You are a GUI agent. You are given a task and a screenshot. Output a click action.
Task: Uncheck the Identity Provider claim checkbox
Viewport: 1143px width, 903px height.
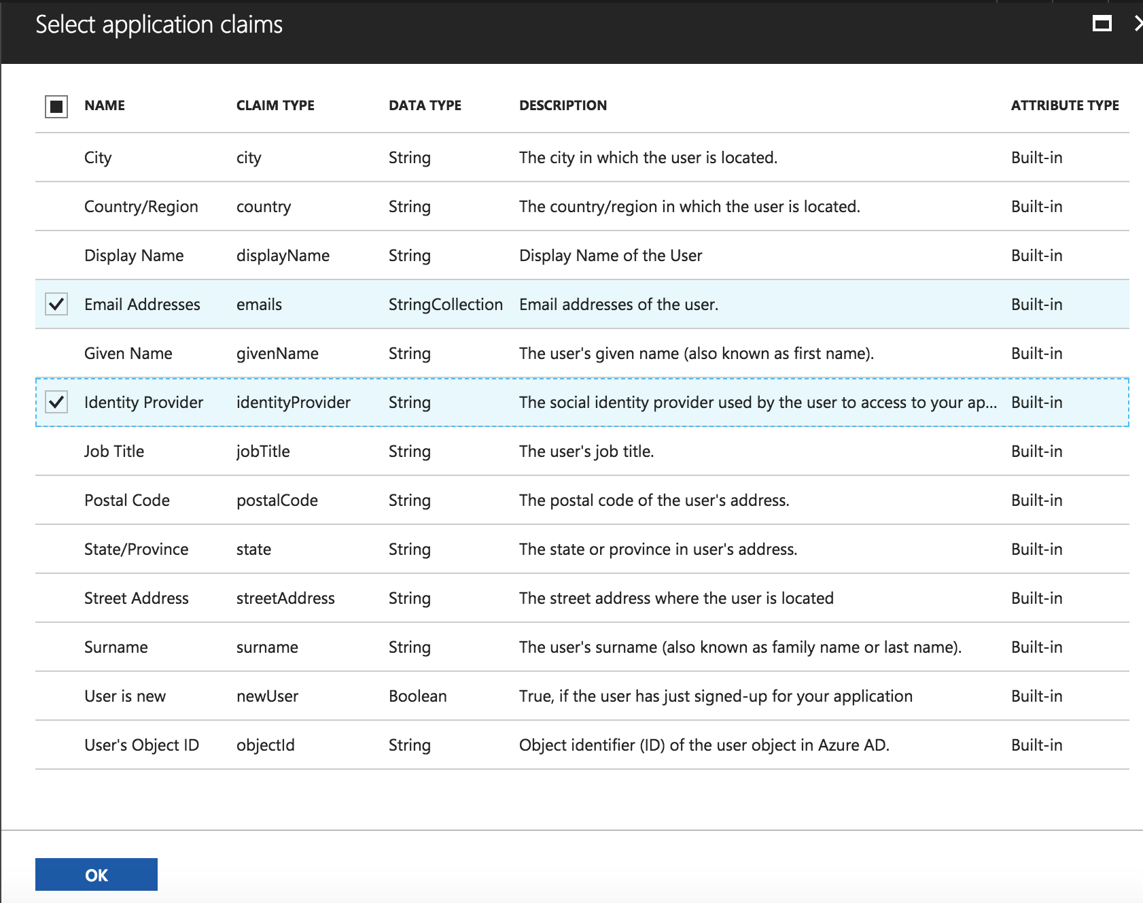pyautogui.click(x=56, y=402)
